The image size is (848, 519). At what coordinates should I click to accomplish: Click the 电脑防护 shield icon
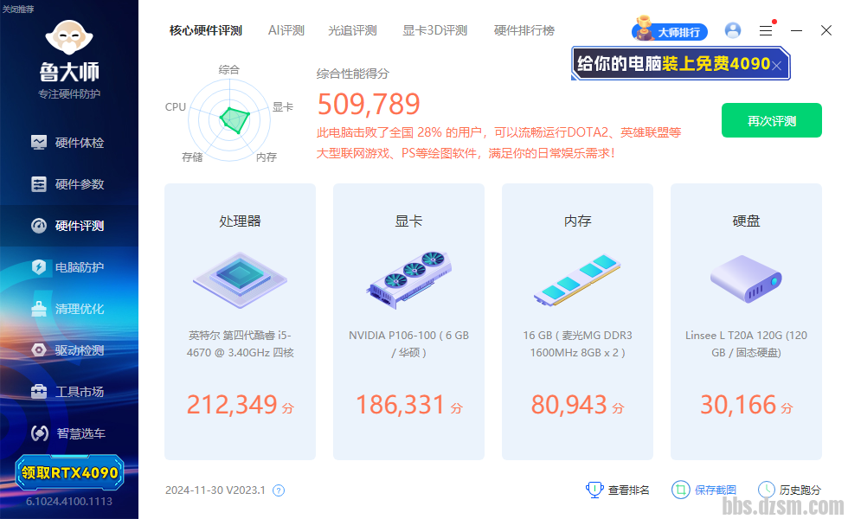pos(39,267)
